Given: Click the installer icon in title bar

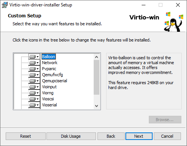Looking at the screenshot, I should (x=5, y=5).
